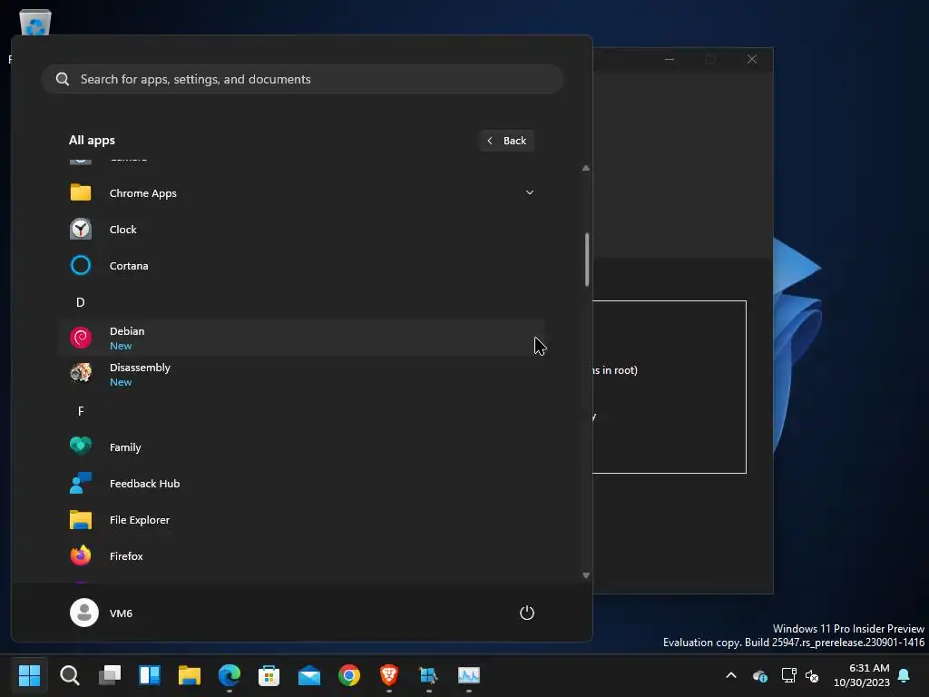Click the scroll up arrow in All apps
The width and height of the screenshot is (929, 697).
pos(586,168)
